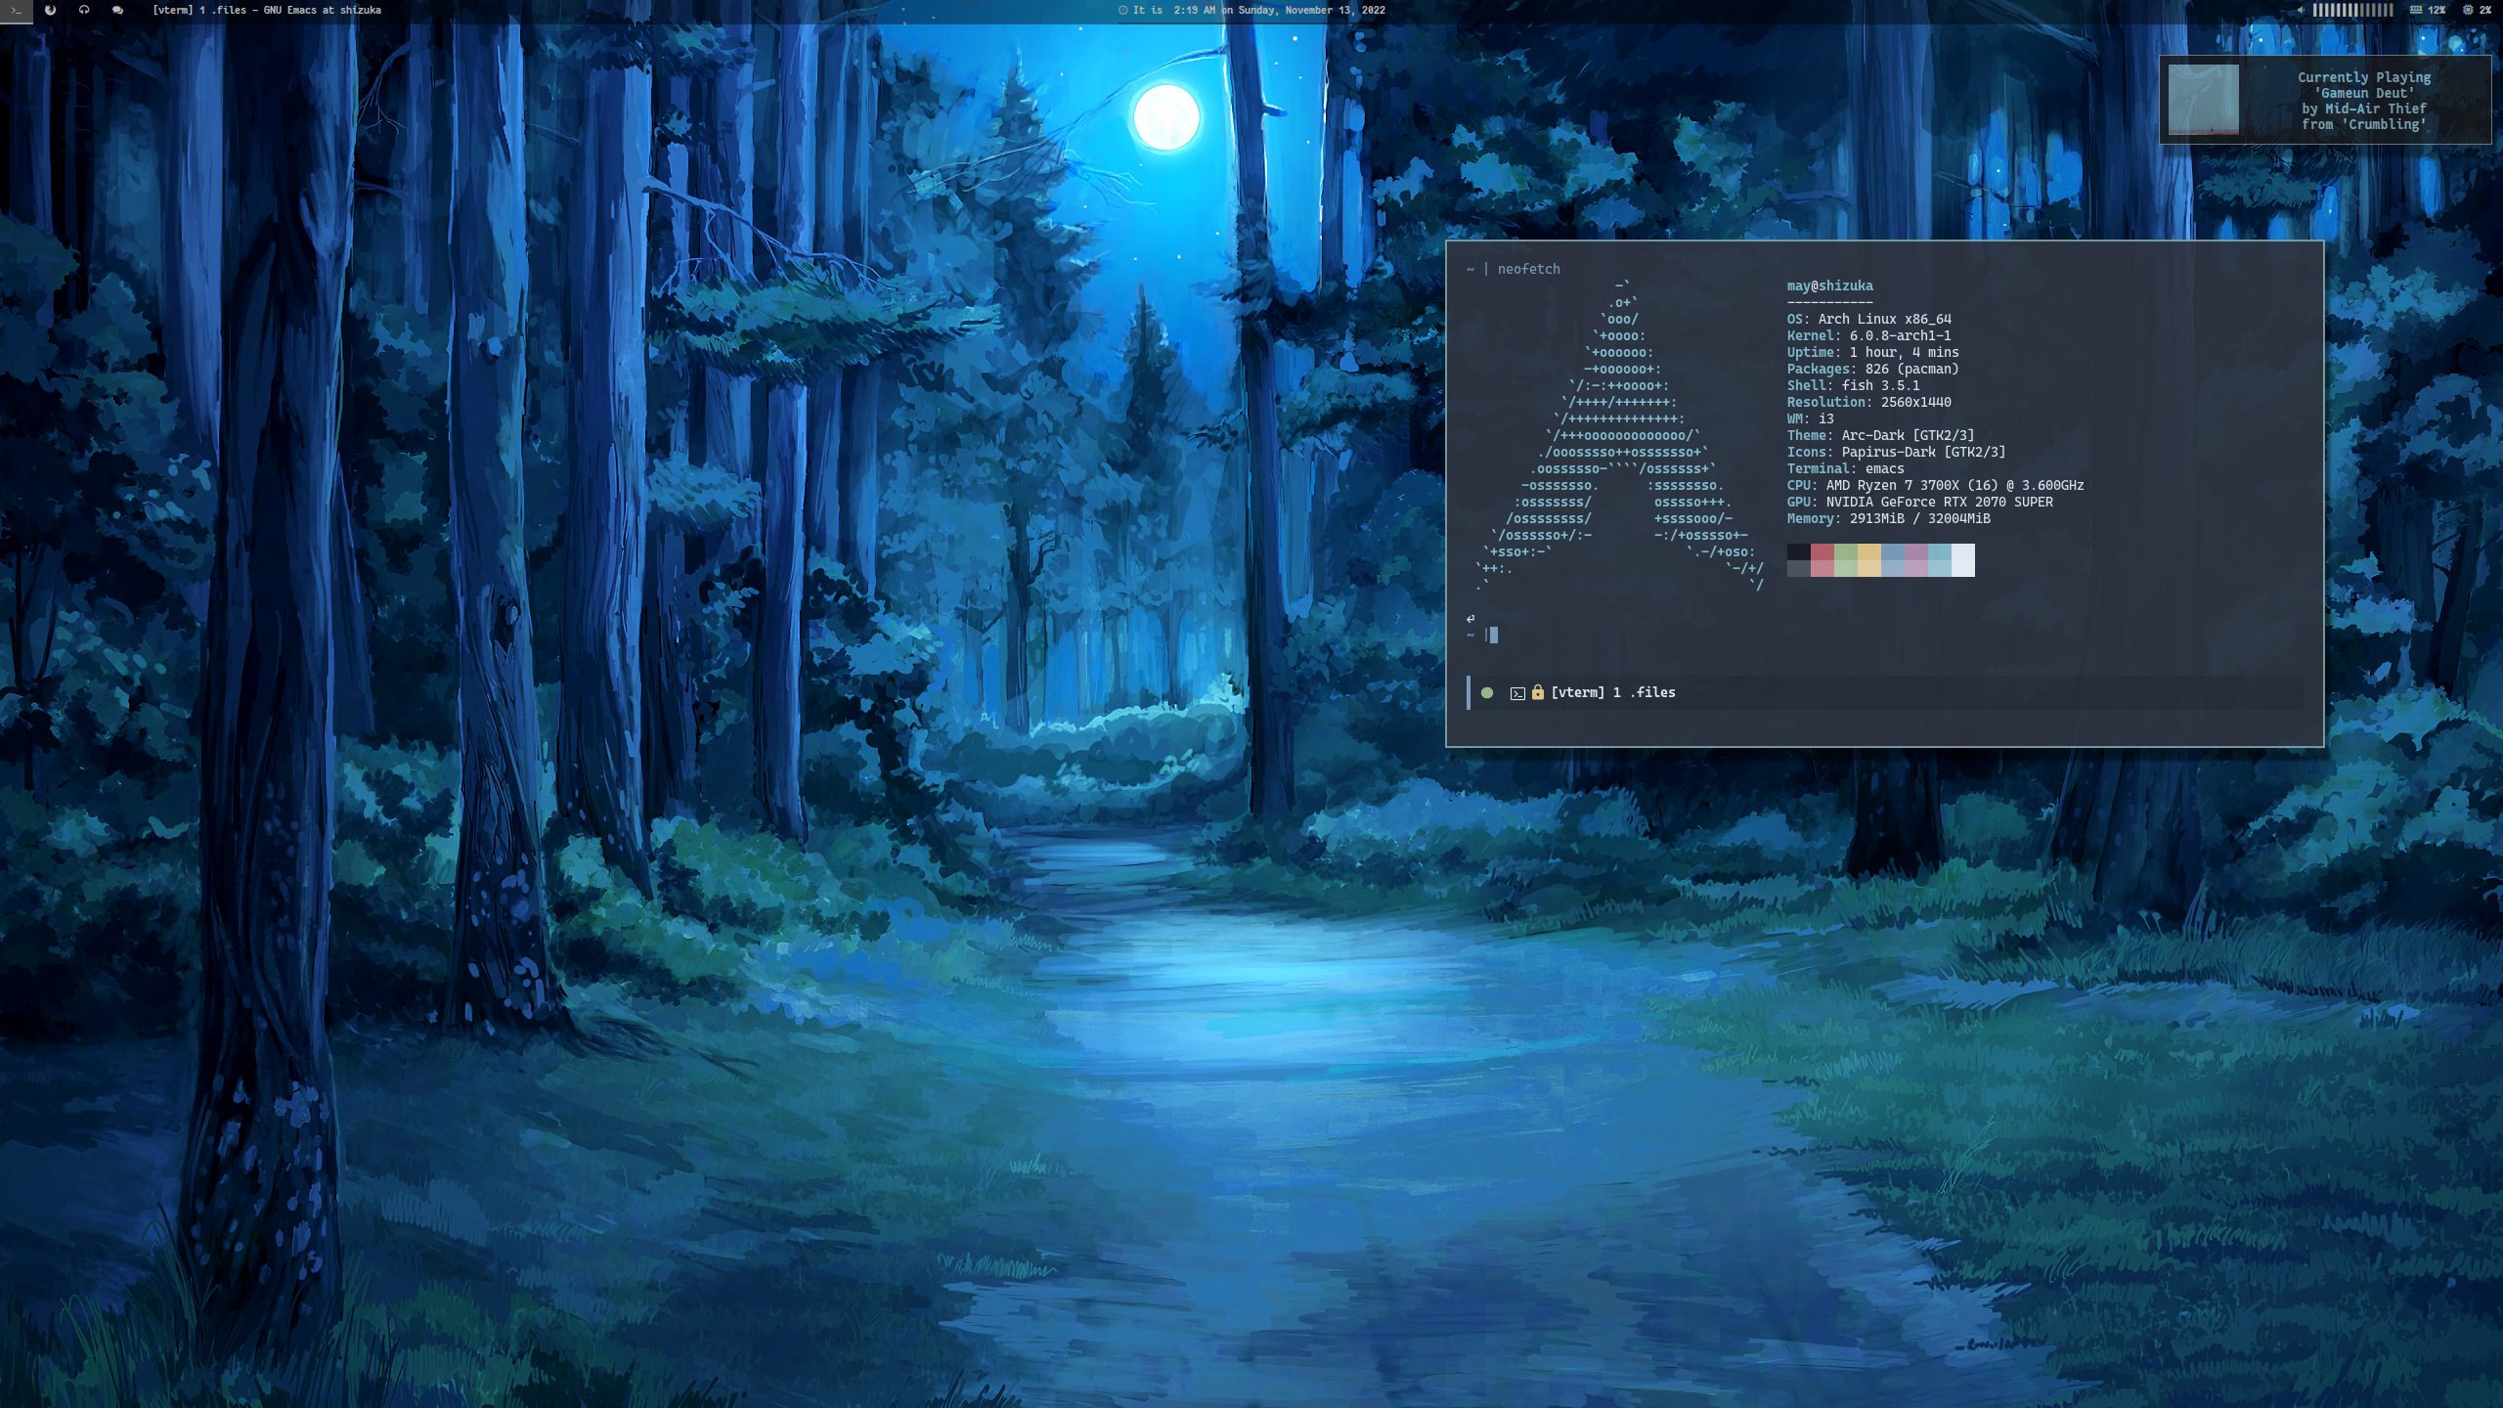Viewport: 2503px width, 1408px height.
Task: Click the [vterm] buffer name in modeline
Action: (1577, 692)
